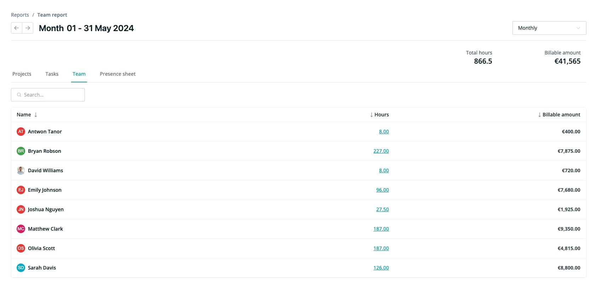Click Matthew Clark's MC avatar icon
The height and width of the screenshot is (295, 597).
click(21, 229)
